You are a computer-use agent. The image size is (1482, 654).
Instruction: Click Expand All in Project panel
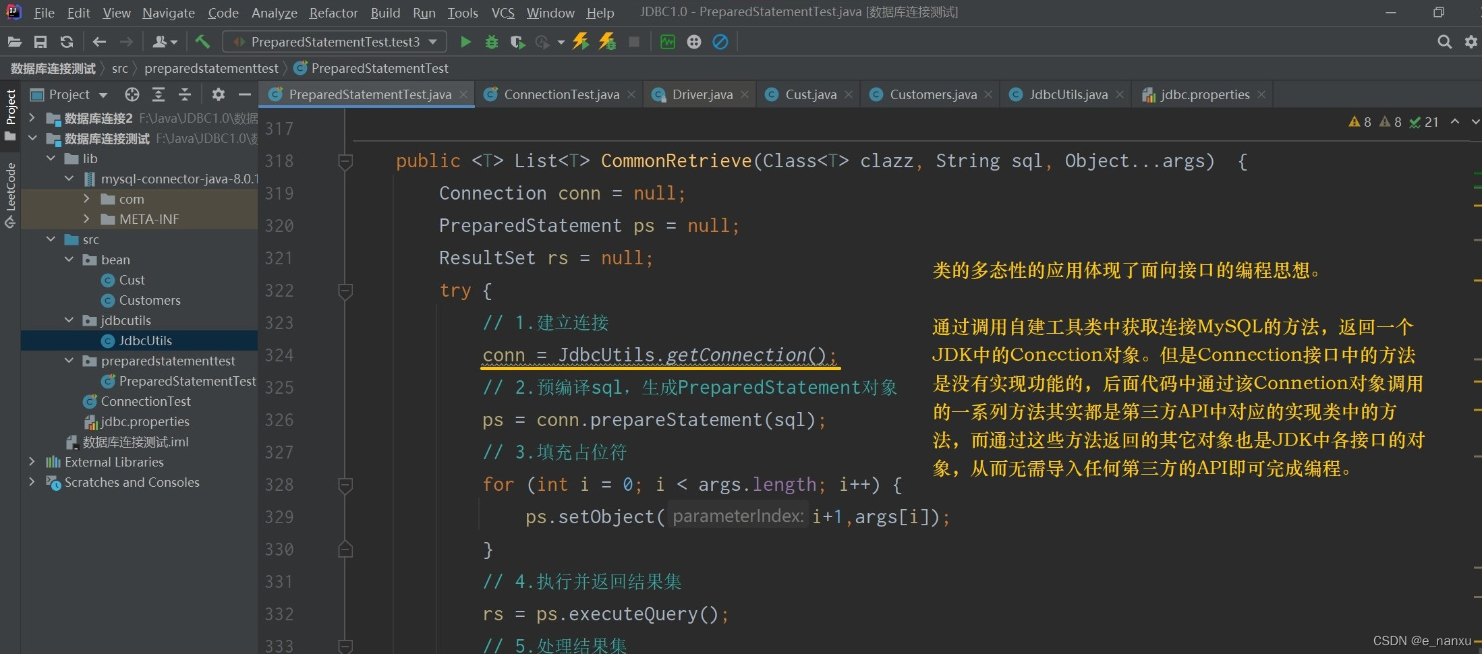pyautogui.click(x=159, y=94)
